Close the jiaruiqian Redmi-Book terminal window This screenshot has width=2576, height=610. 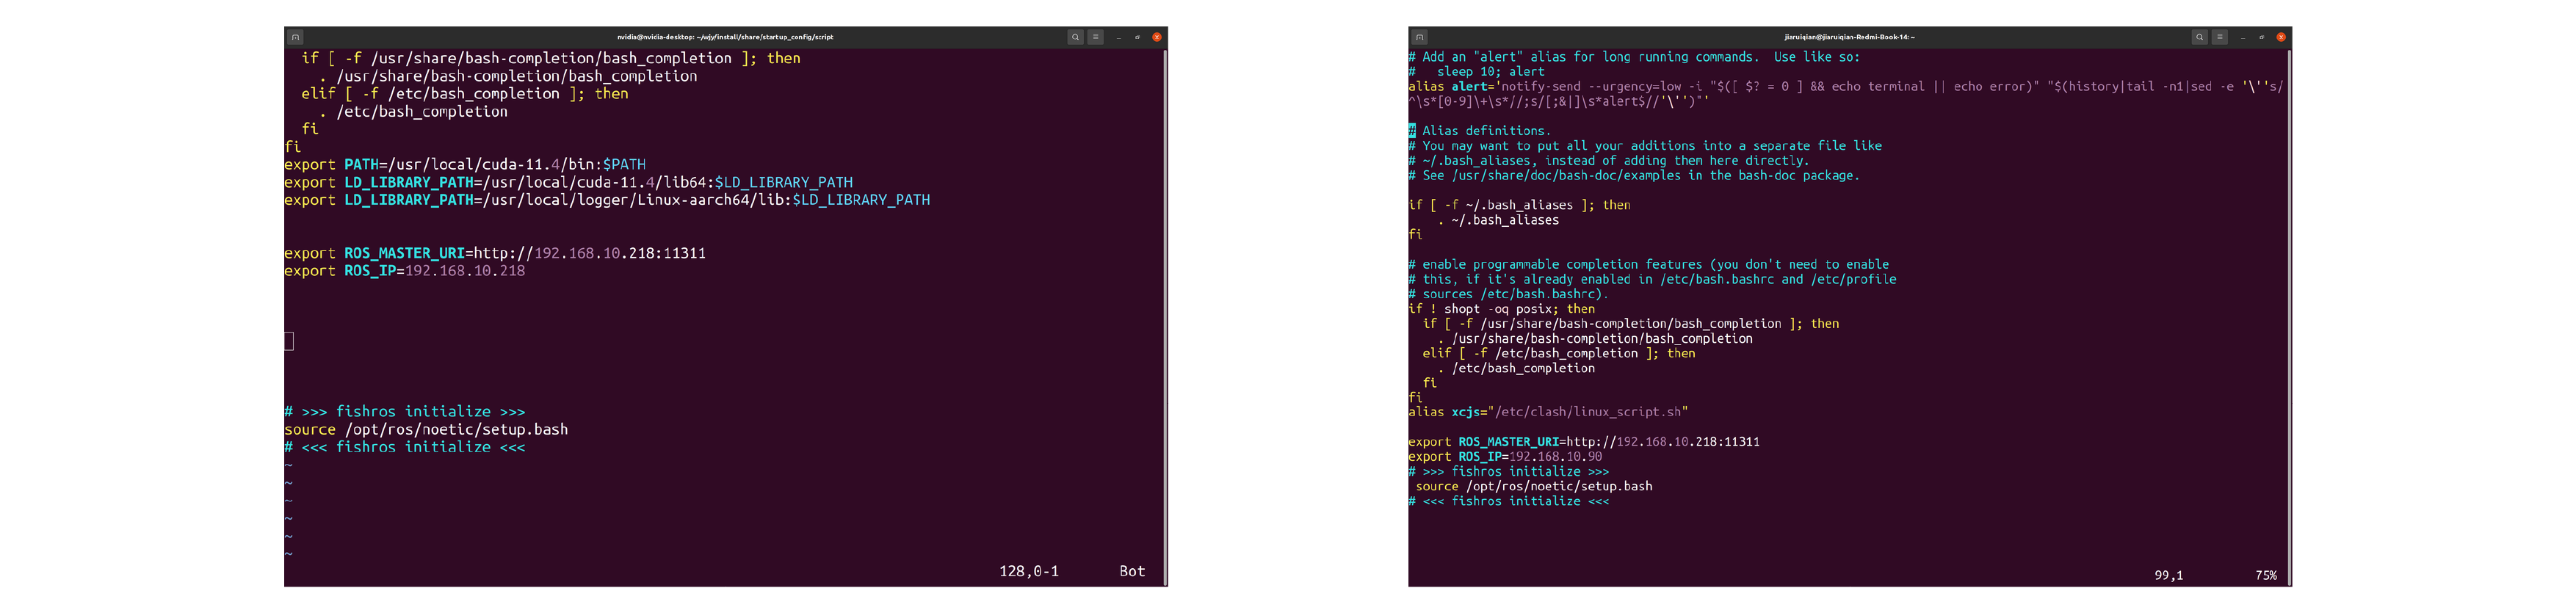point(2281,37)
